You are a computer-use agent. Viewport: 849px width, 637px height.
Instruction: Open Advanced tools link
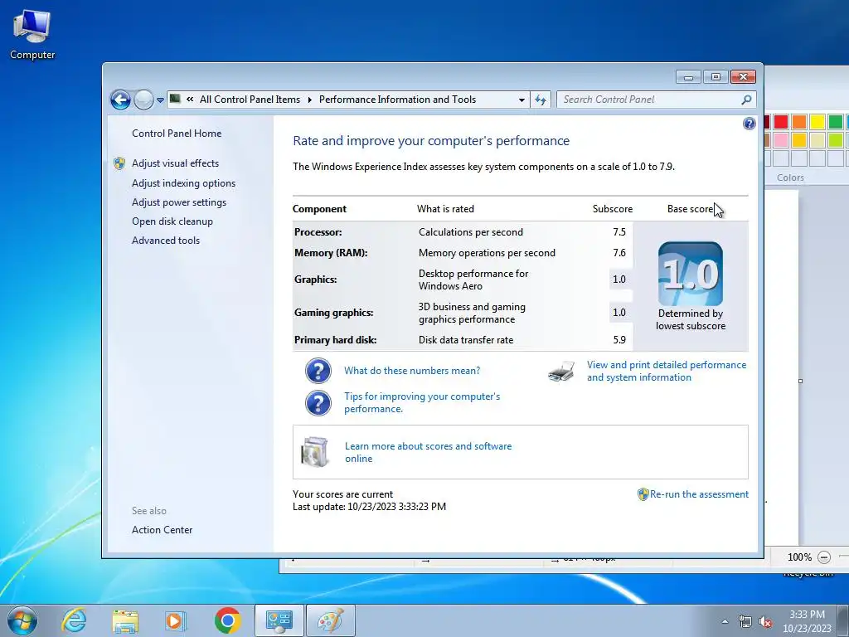[x=166, y=240]
